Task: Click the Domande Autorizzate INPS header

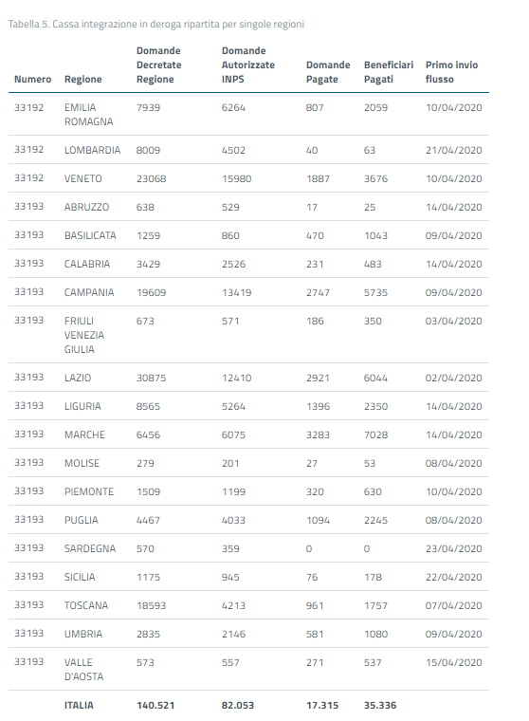Action: 248,65
